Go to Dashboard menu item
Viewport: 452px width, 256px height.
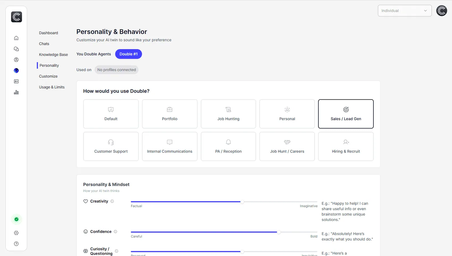coord(48,33)
